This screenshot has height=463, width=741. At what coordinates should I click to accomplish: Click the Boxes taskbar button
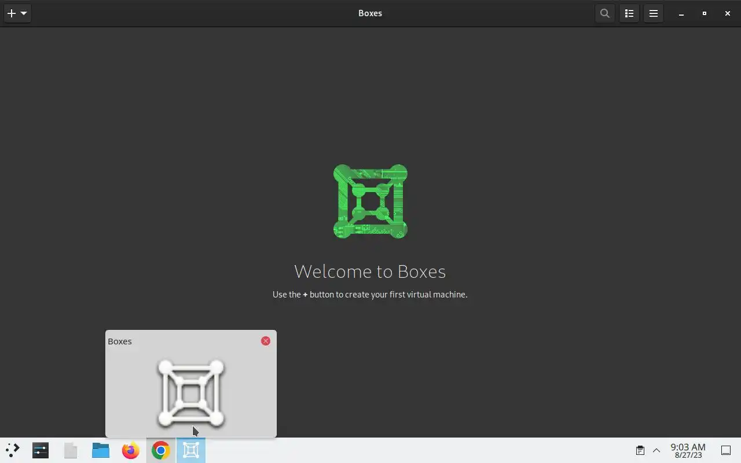[191, 450]
